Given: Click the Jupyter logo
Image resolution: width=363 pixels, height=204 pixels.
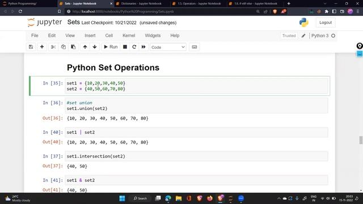Looking at the screenshot, I should tap(45, 23).
